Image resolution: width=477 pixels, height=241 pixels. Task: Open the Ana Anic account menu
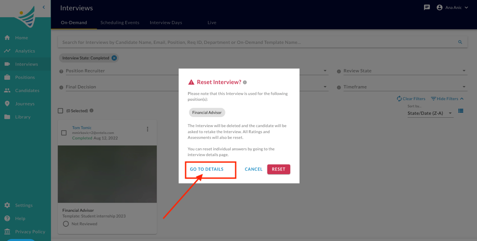click(452, 8)
